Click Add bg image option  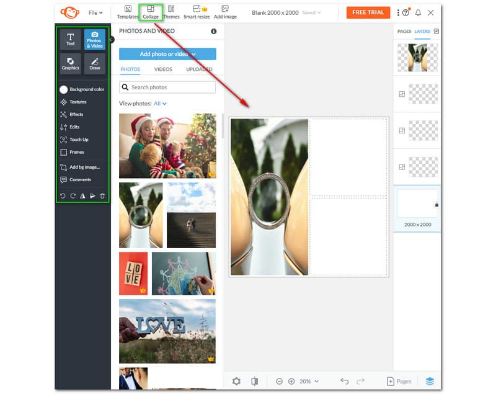pos(80,167)
